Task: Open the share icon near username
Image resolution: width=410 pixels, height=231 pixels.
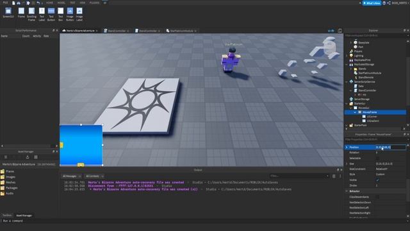Action: click(389, 3)
